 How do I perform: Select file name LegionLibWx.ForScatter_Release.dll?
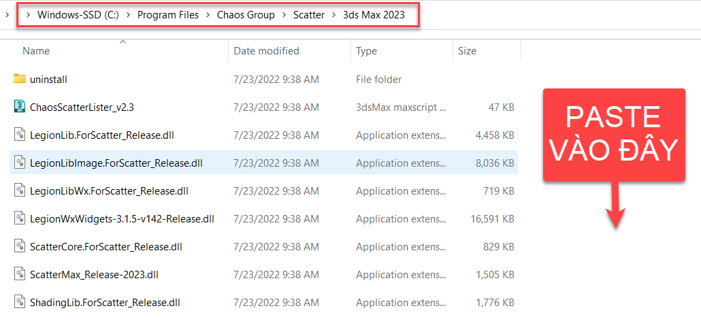tap(109, 191)
